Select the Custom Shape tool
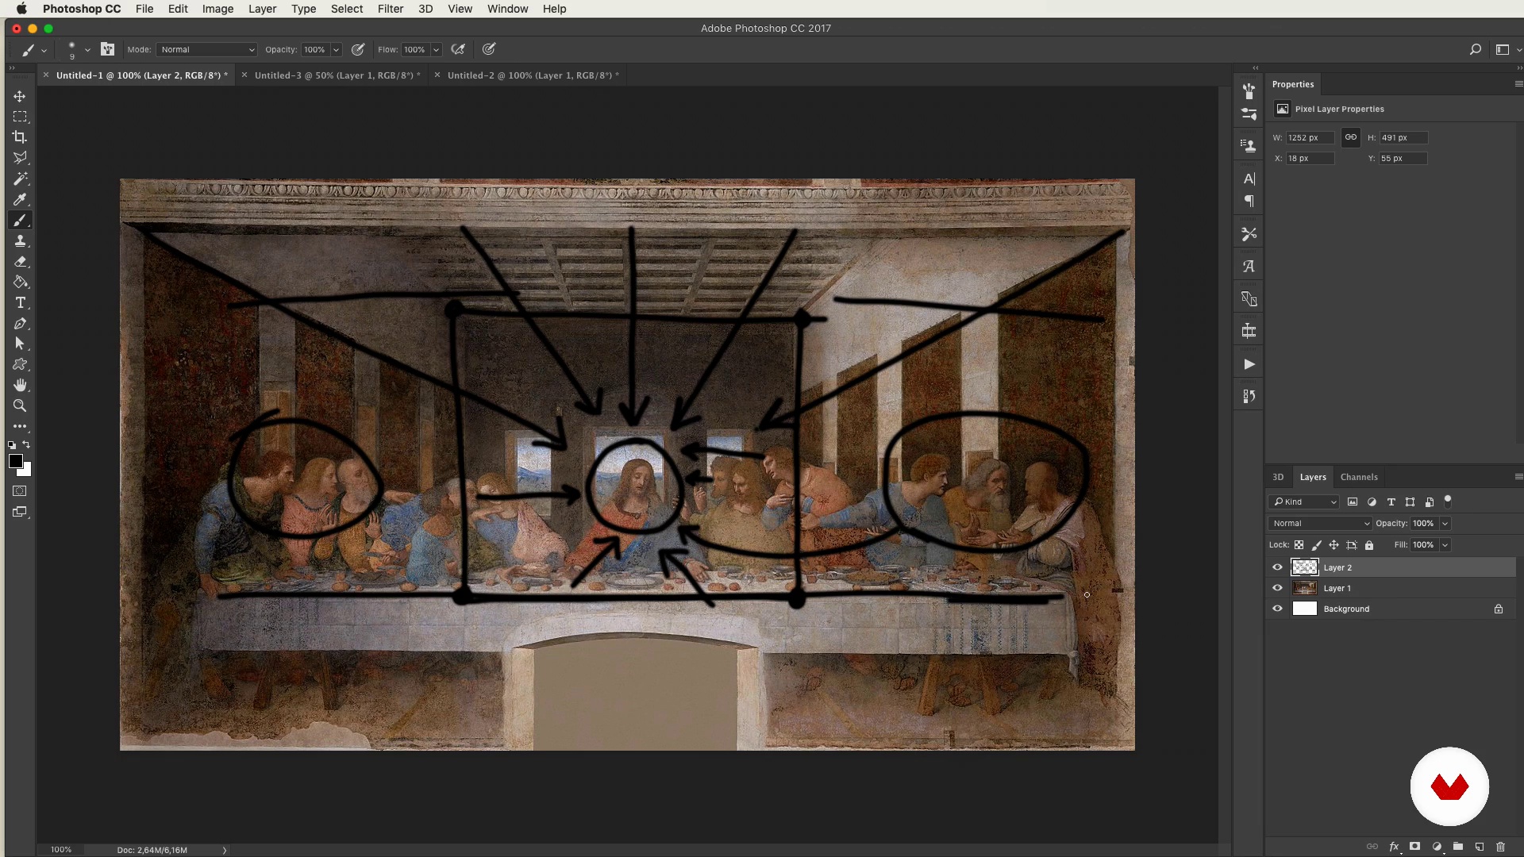 (20, 365)
